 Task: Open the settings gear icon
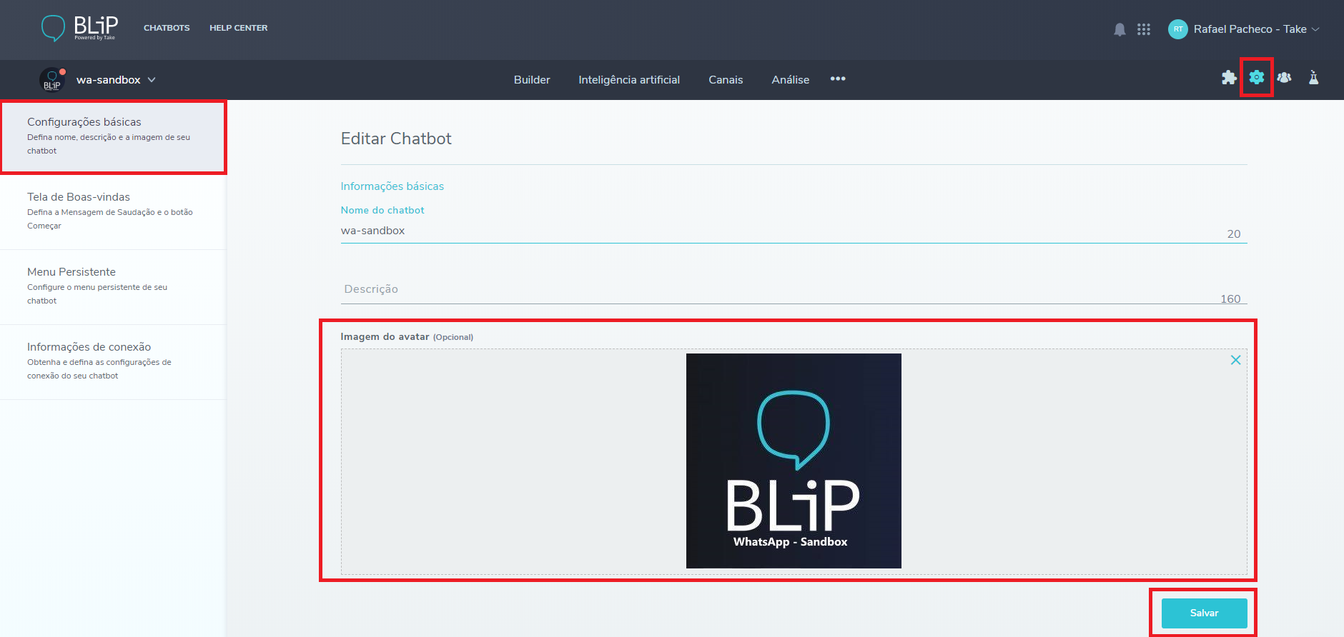(1257, 77)
